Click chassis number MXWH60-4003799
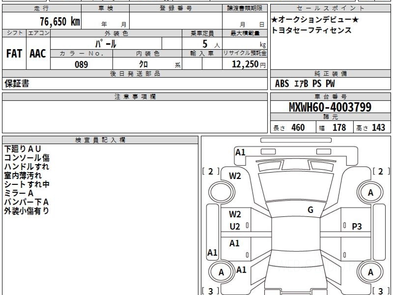Viewport: 393px width, 295px height. tap(330, 107)
